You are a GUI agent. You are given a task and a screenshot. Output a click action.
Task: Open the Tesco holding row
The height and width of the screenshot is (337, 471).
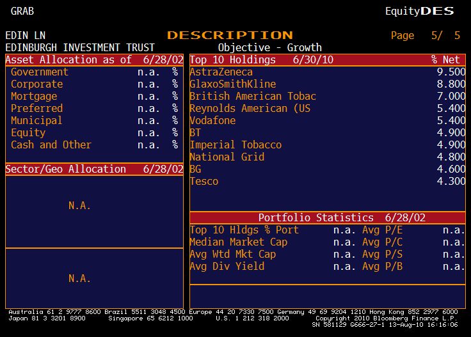[x=328, y=181]
